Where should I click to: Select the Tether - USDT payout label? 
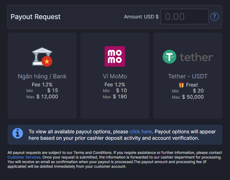tap(188, 76)
